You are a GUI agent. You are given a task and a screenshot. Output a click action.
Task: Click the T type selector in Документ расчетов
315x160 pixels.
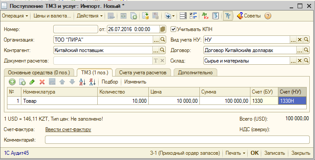pyautogui.click(x=156, y=61)
